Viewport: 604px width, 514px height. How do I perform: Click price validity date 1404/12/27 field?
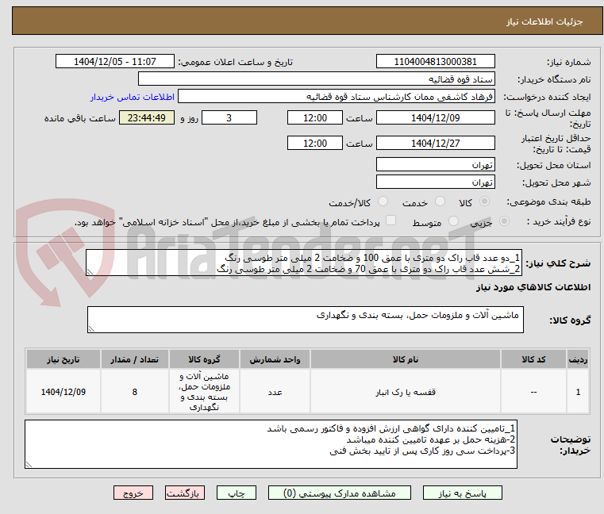point(435,143)
